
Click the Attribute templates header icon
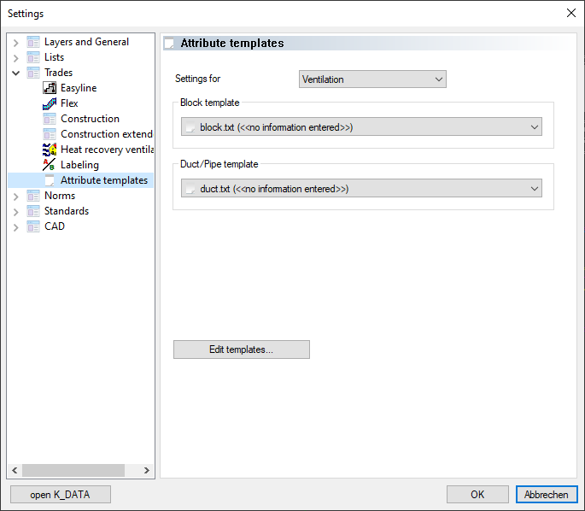169,44
